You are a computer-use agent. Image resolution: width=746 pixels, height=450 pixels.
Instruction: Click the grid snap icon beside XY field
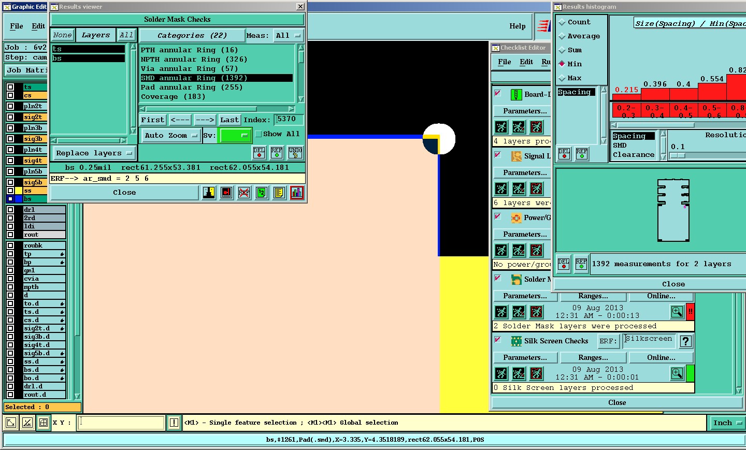[x=44, y=423]
